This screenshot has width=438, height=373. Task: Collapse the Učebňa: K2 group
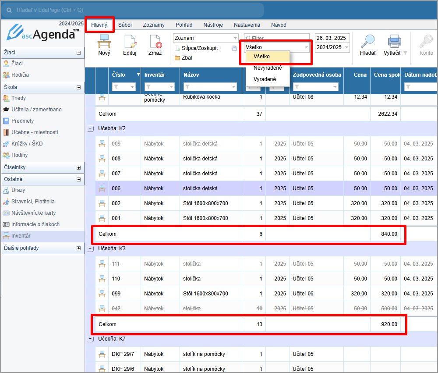[x=91, y=129]
